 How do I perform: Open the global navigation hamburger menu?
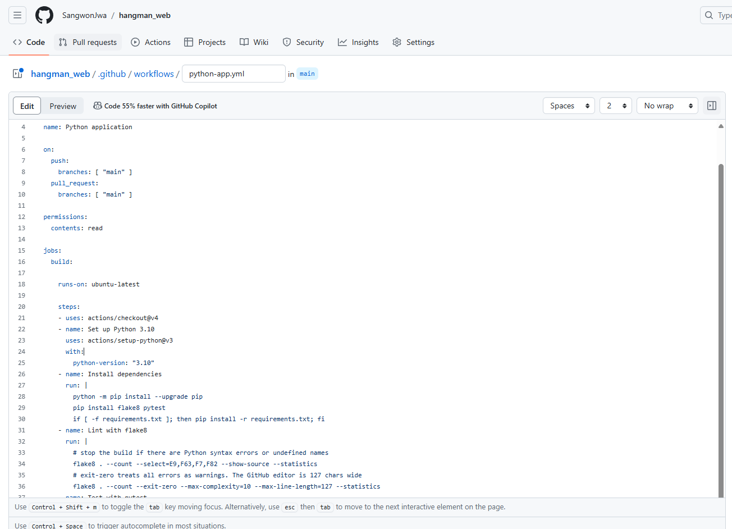(17, 15)
